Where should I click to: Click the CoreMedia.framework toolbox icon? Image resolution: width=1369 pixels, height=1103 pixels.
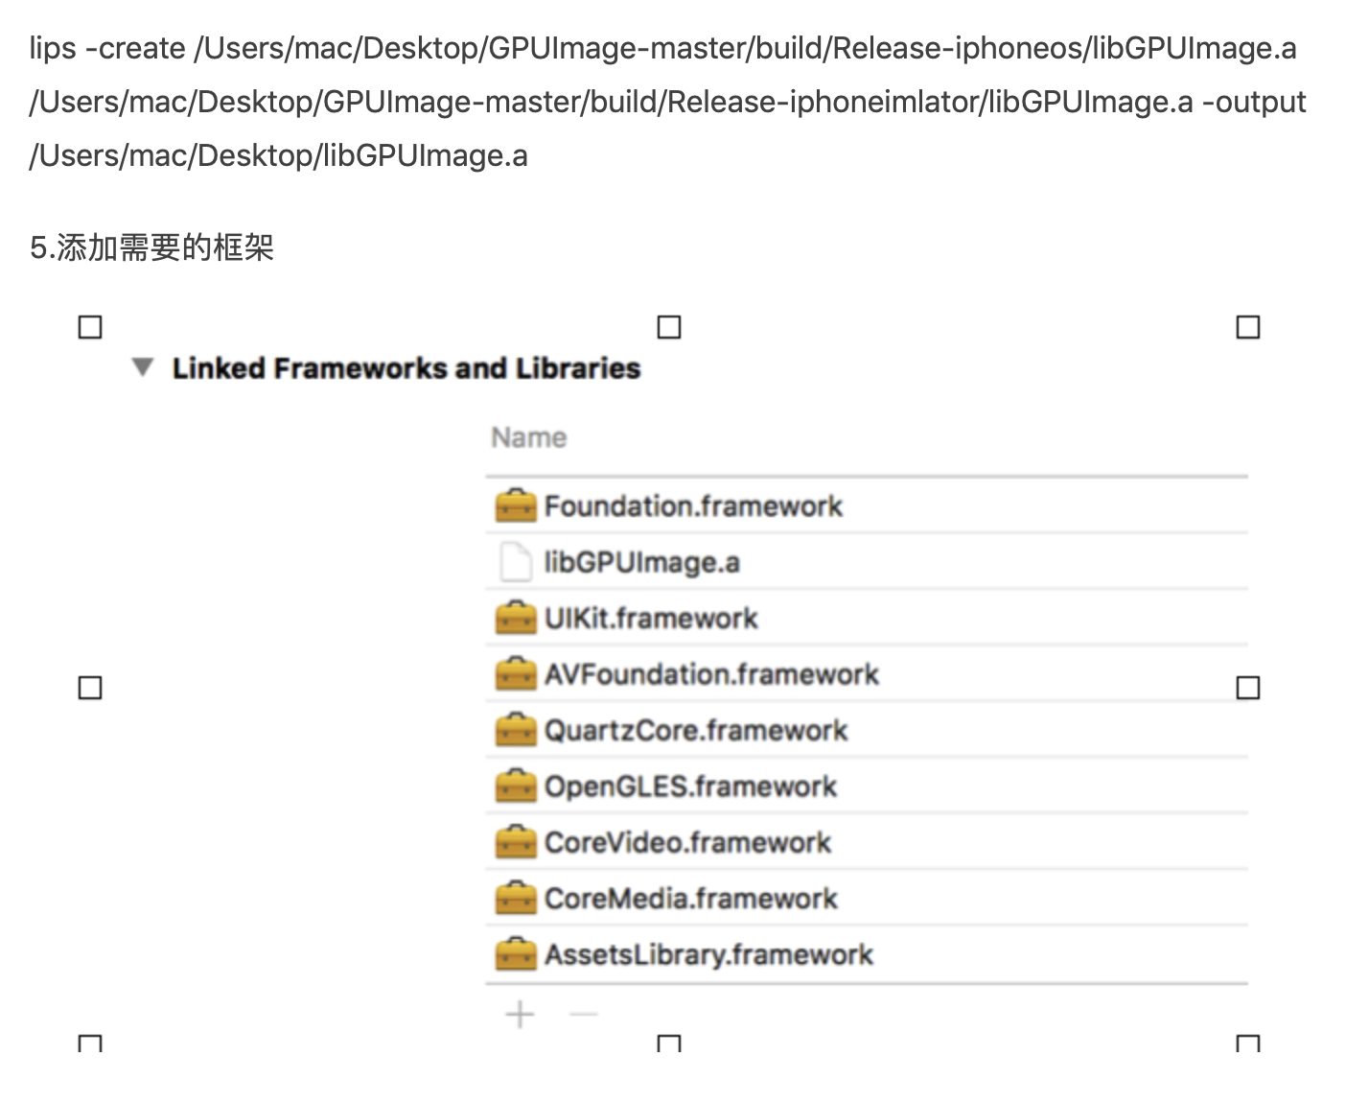coord(515,899)
